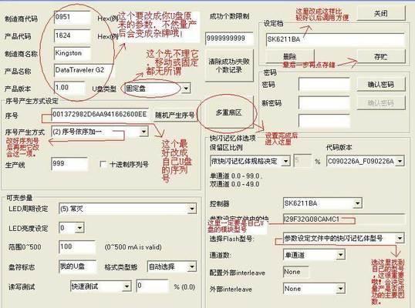415x308 pixels.
Task: Click the 多重扇区 button
Action: click(x=228, y=112)
